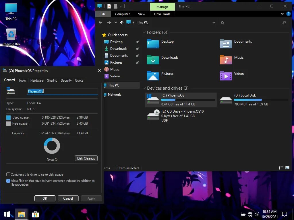Select the (D:) Local Disk drive

[254, 100]
